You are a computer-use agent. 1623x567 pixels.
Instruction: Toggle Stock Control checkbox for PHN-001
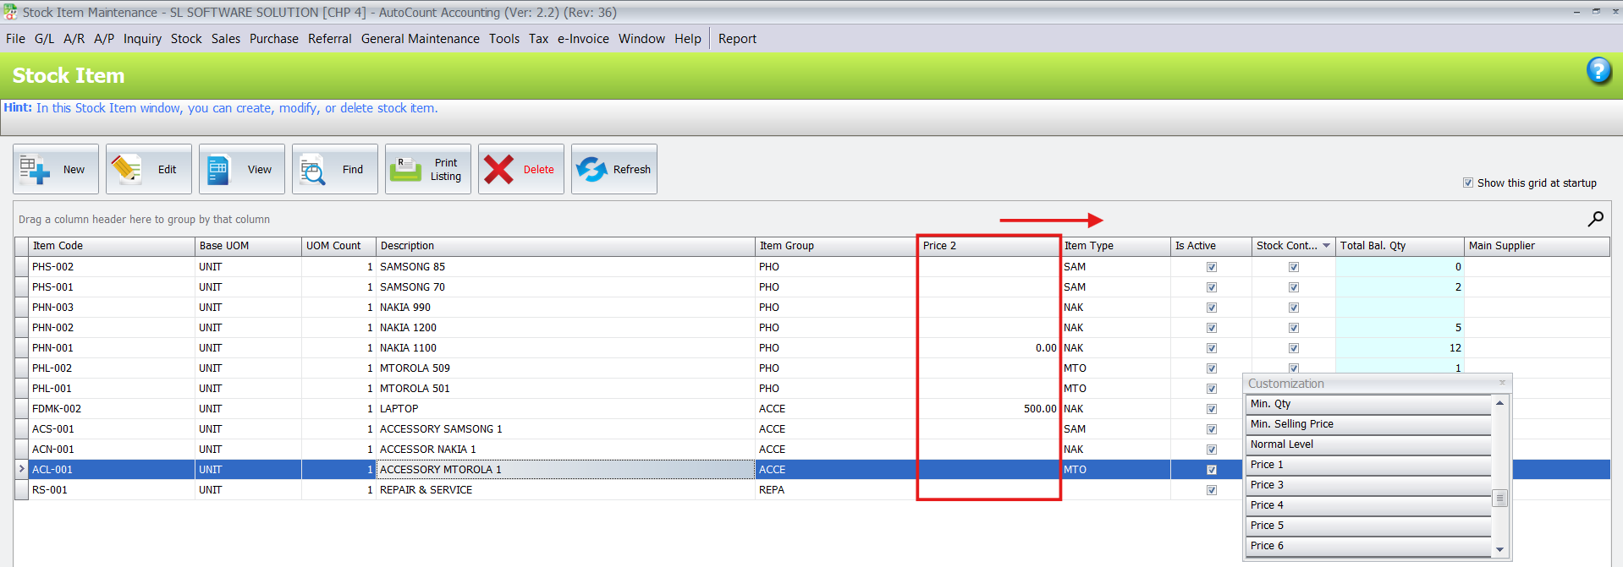(x=1294, y=348)
